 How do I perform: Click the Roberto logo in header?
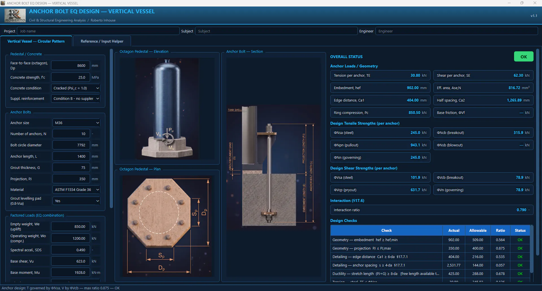click(15, 15)
